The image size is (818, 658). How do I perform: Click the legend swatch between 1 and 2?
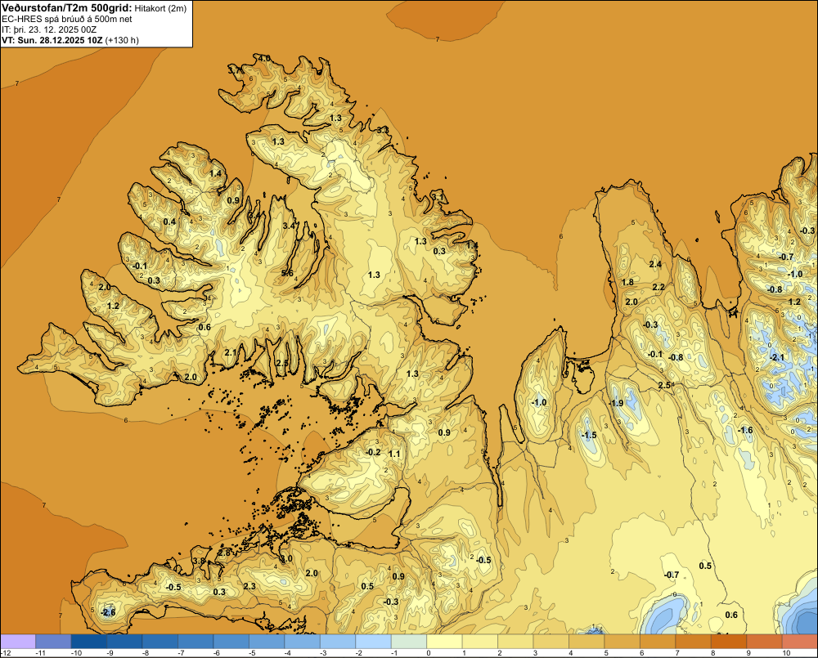[480, 642]
